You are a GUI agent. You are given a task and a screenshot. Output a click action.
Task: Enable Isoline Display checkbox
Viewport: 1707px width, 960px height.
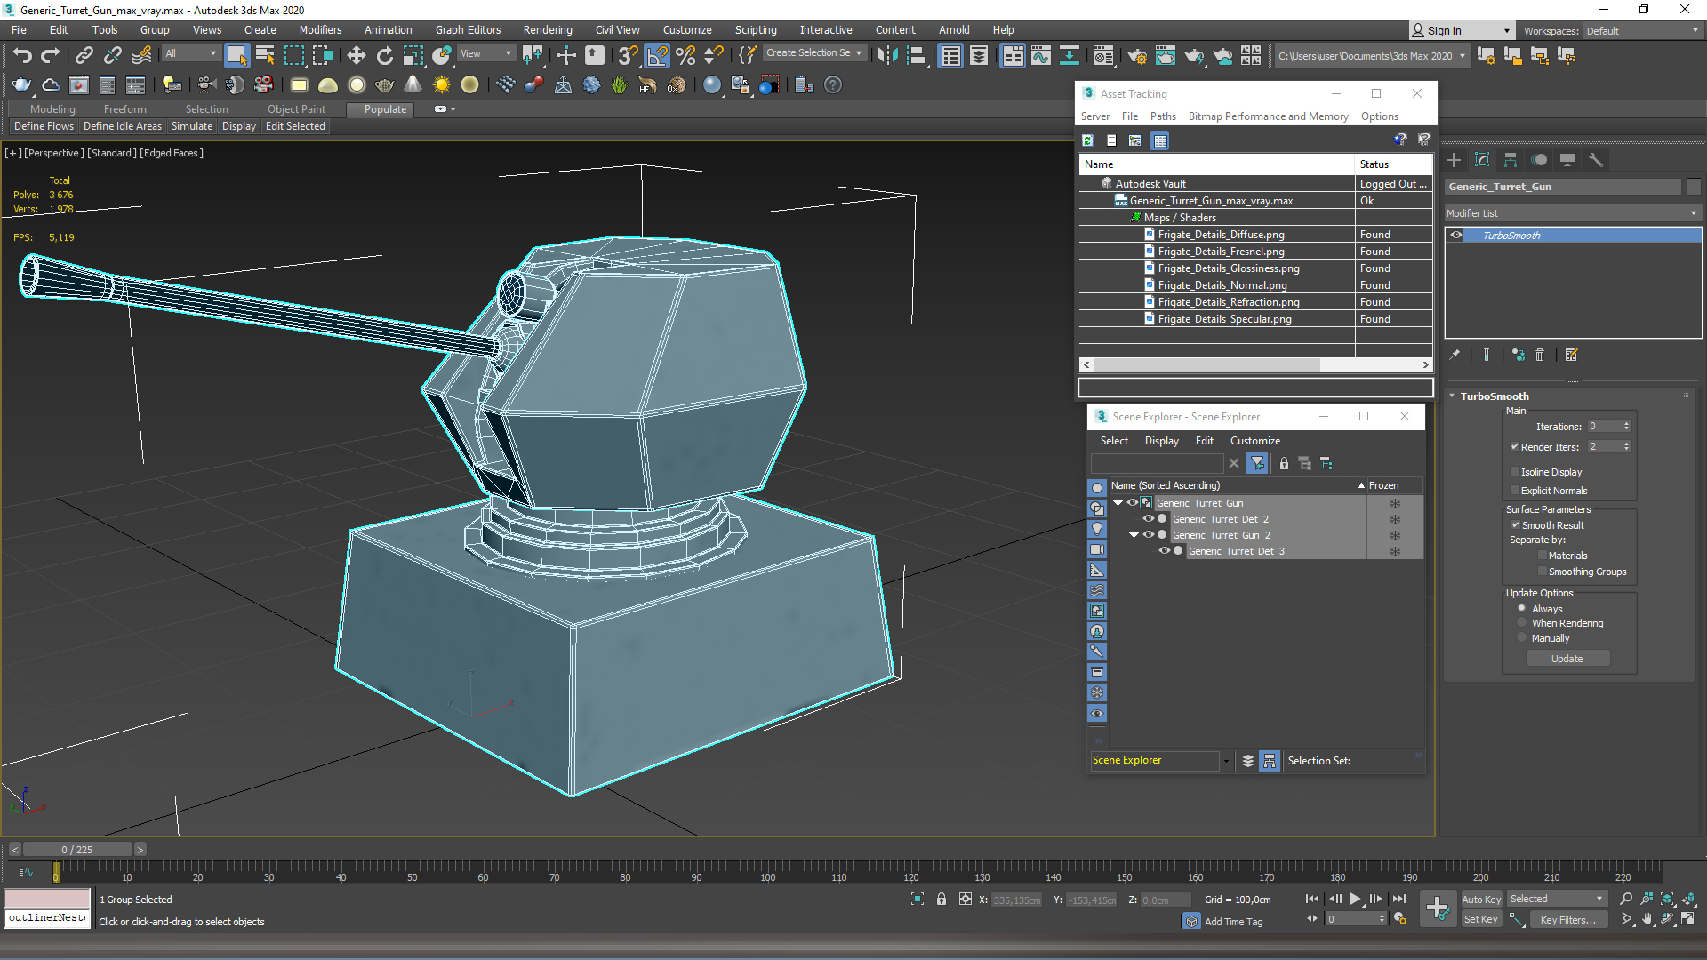(x=1514, y=471)
